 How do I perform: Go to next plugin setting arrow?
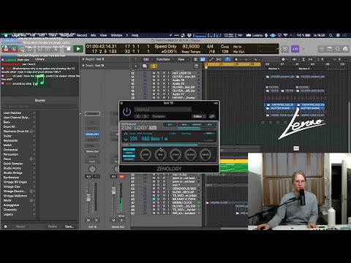click(x=146, y=116)
